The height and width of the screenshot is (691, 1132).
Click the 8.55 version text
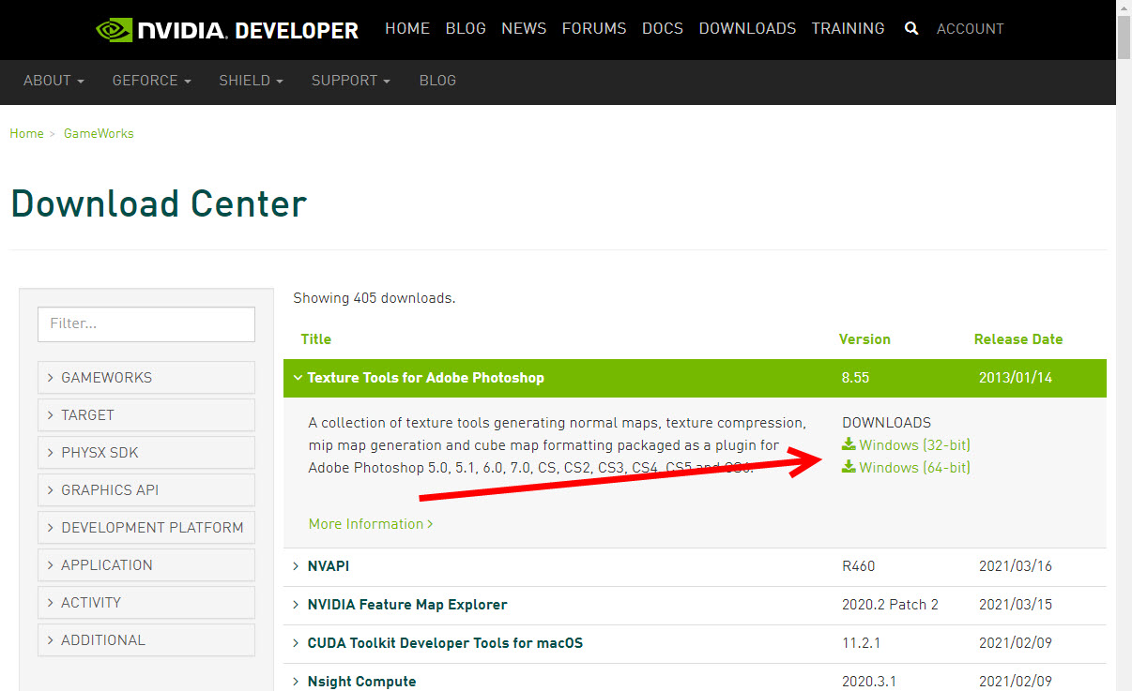pos(855,378)
